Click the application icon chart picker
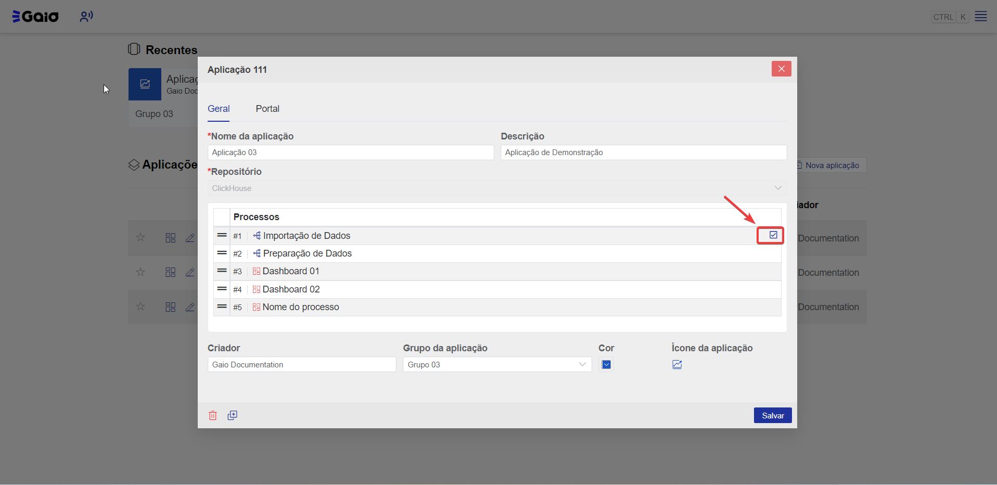Image resolution: width=997 pixels, height=485 pixels. click(x=676, y=365)
